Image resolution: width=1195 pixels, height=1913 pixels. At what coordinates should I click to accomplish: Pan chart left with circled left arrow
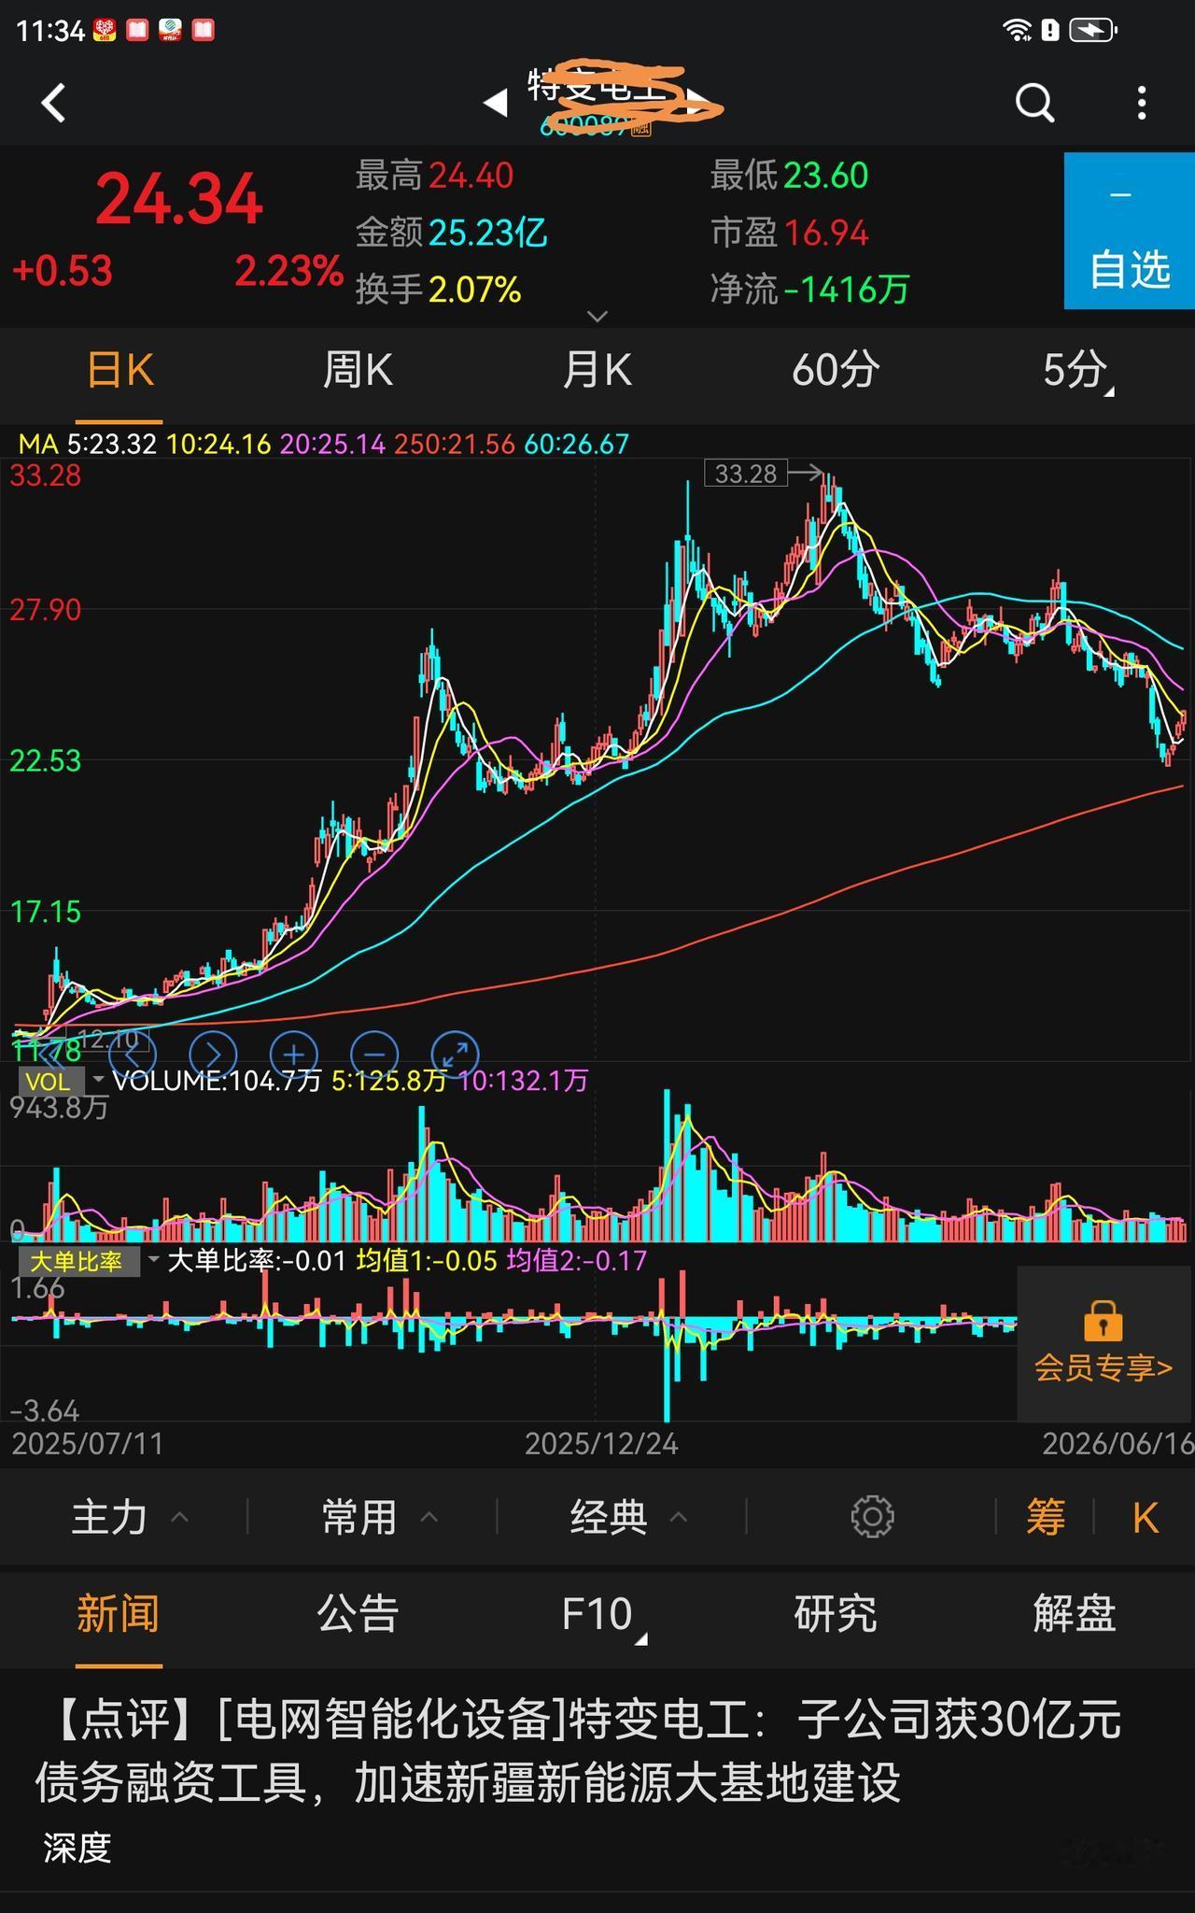pos(133,1056)
